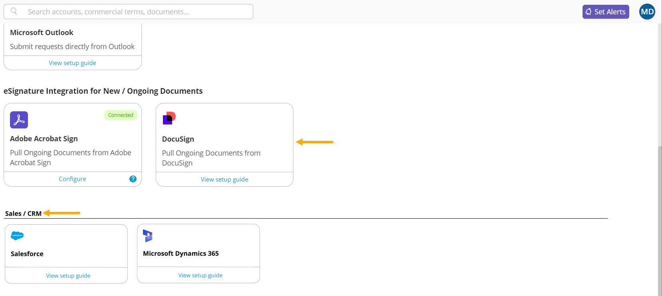Screen dimensions: 662x296
Task: Click the Microsoft Dynamics 365 title
Action: [x=181, y=253]
